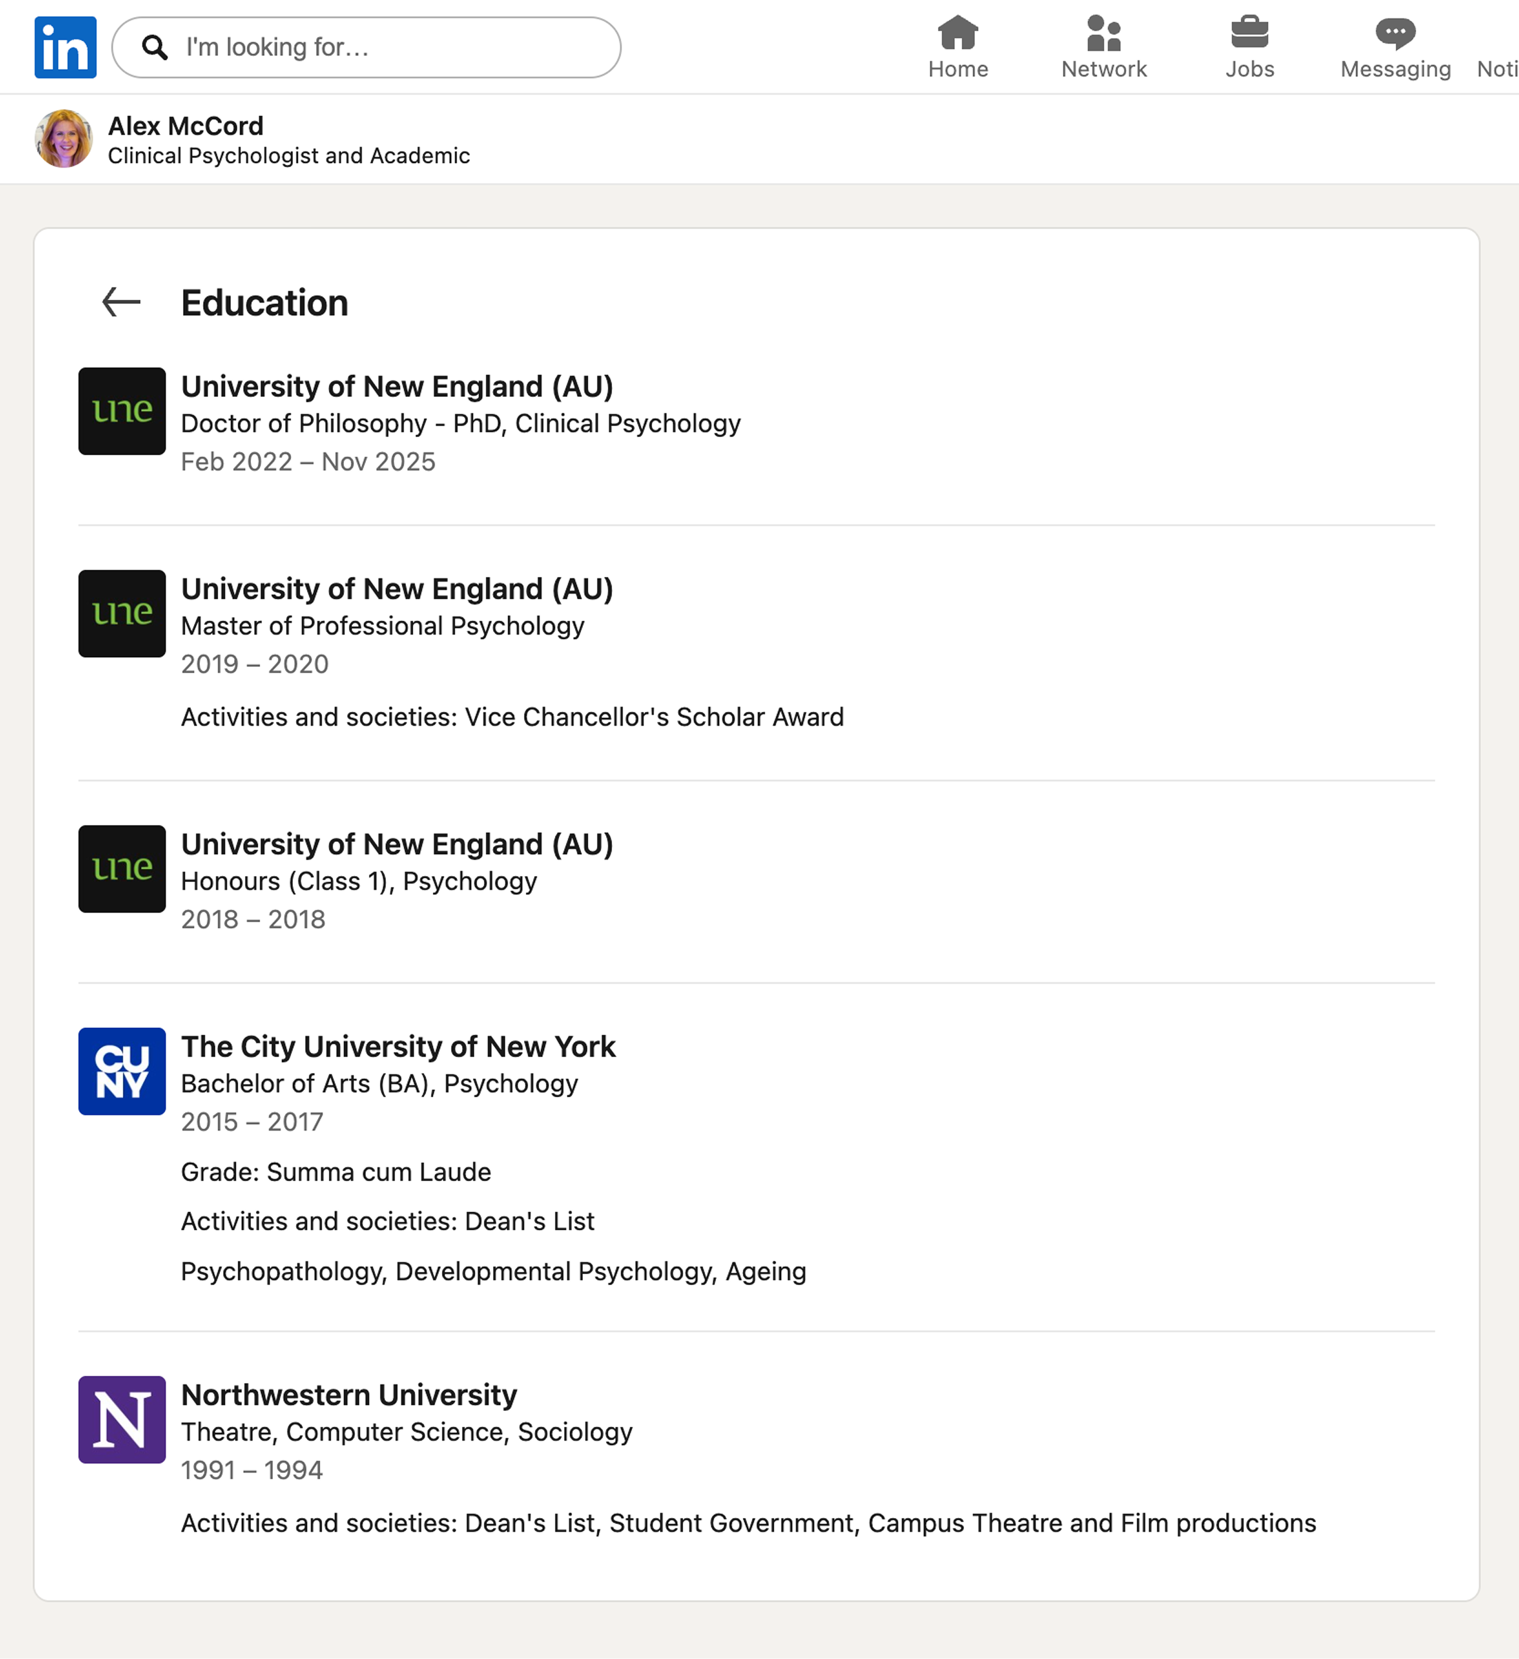The width and height of the screenshot is (1519, 1659).
Task: Click the "1991 – 1994" date range
Action: pos(251,1470)
